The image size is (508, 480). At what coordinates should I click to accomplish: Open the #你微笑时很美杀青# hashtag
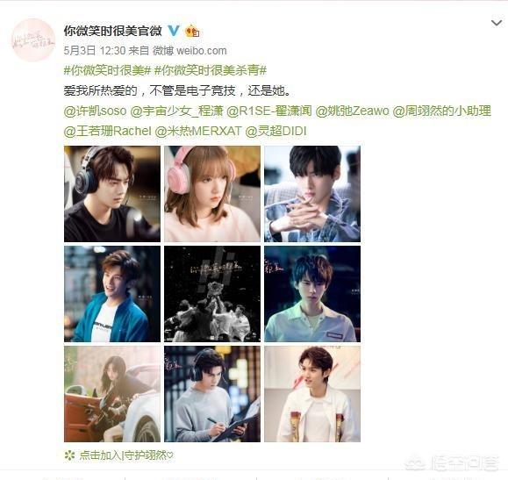pyautogui.click(x=211, y=70)
